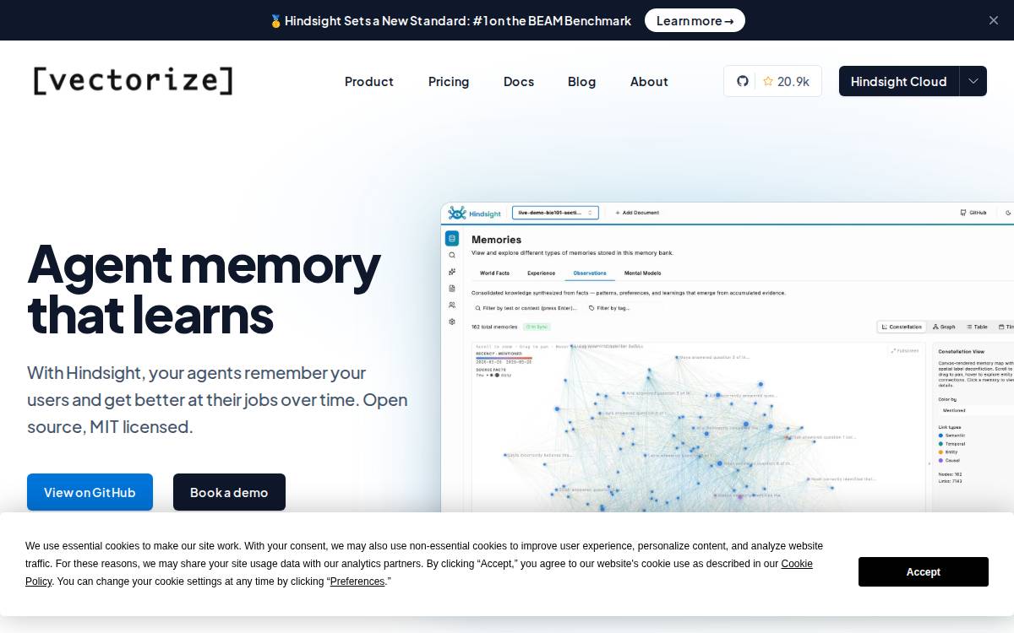Open the Memories database sidebar icon
This screenshot has height=633, width=1014.
click(x=452, y=238)
